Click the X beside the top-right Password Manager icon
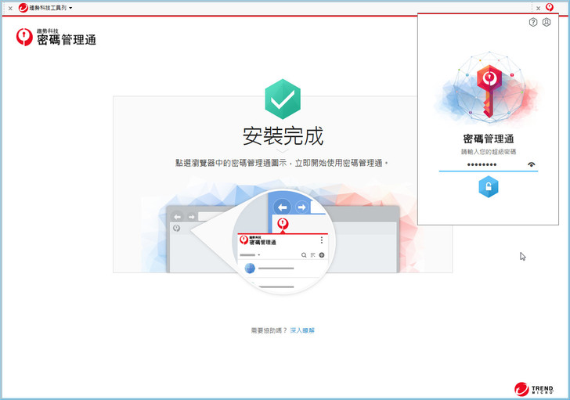Image resolution: width=570 pixels, height=400 pixels. click(539, 8)
